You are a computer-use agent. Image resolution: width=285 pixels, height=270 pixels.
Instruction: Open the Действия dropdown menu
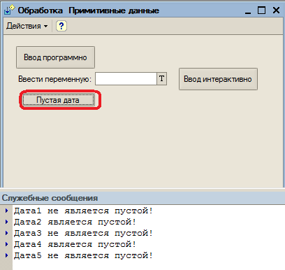pos(27,26)
